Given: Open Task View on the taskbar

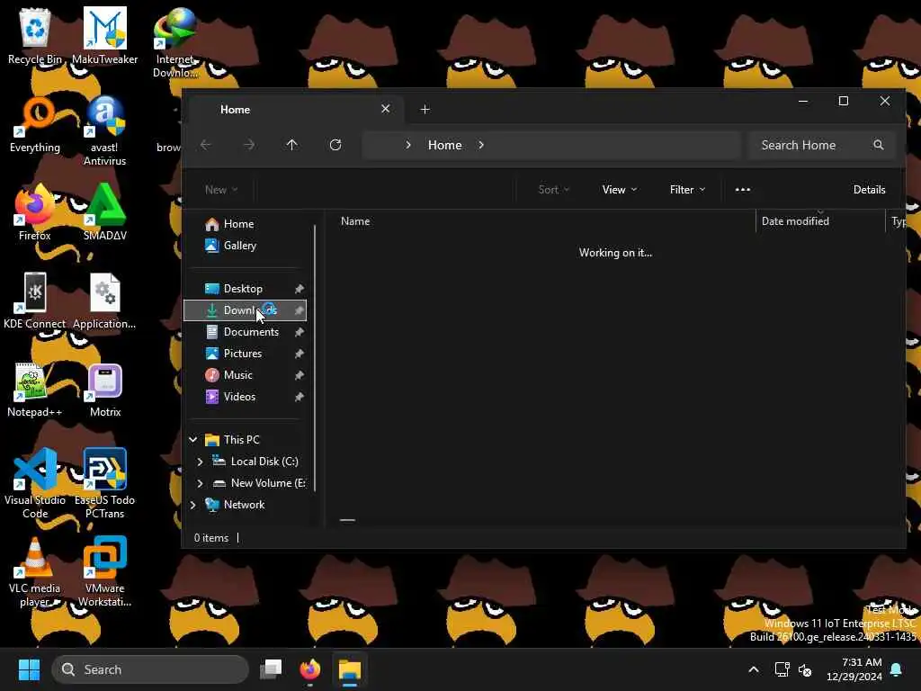Looking at the screenshot, I should [271, 669].
